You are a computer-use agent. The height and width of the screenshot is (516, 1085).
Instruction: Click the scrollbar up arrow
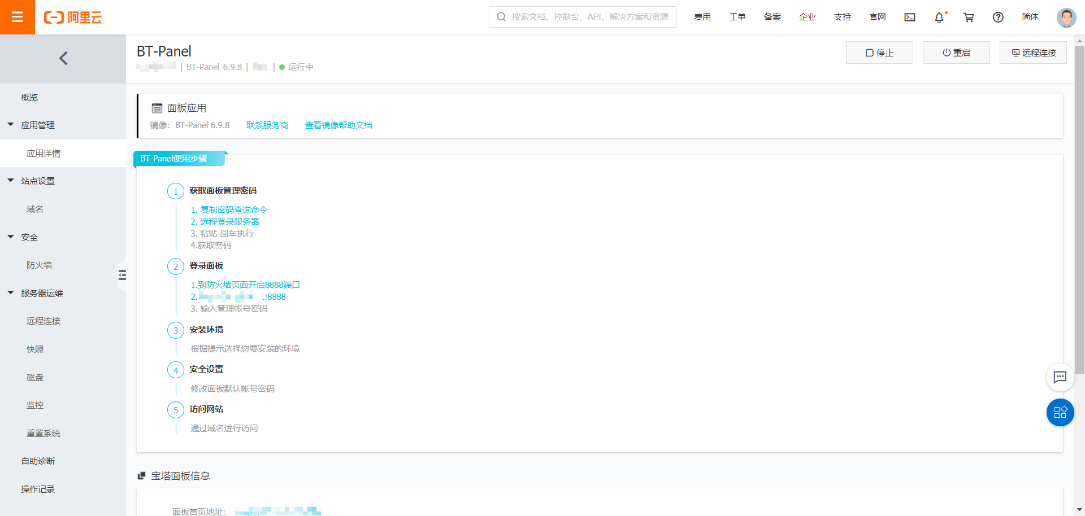pyautogui.click(x=1079, y=41)
